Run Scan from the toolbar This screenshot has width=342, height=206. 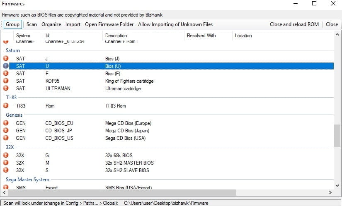coord(32,24)
